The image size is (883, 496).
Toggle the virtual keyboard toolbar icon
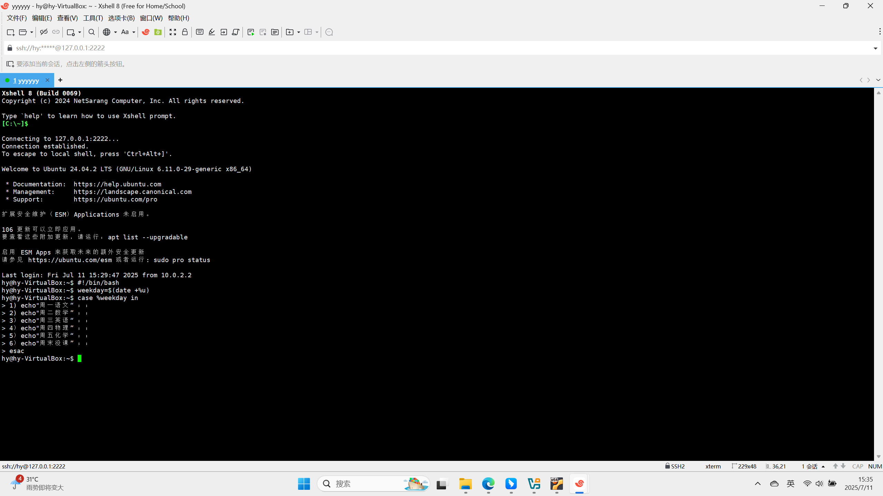click(x=199, y=32)
